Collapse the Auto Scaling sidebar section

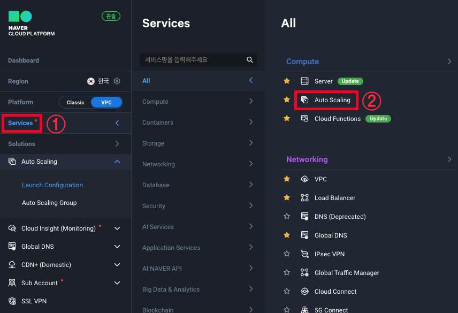pyautogui.click(x=117, y=162)
